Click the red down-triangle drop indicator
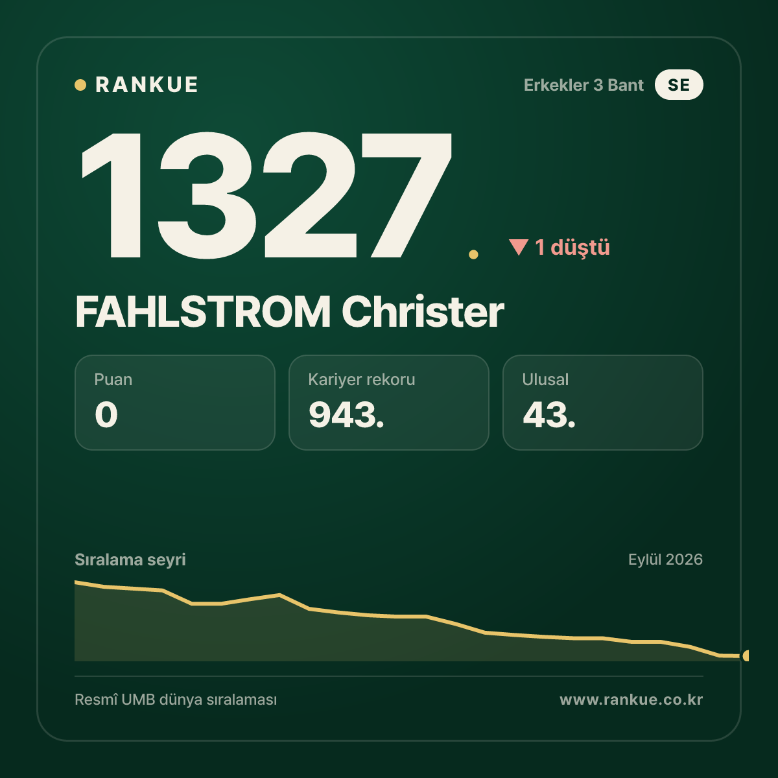The height and width of the screenshot is (778, 778). pos(519,247)
